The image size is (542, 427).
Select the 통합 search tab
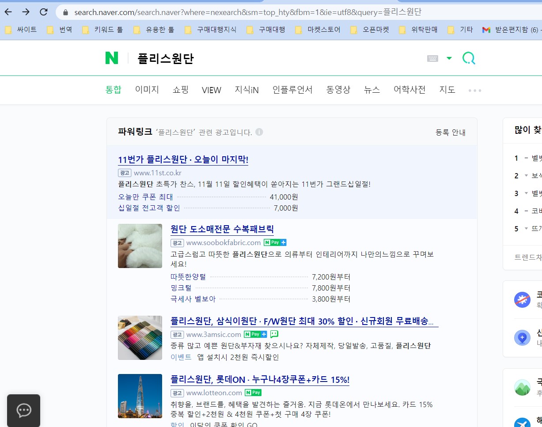tap(113, 90)
